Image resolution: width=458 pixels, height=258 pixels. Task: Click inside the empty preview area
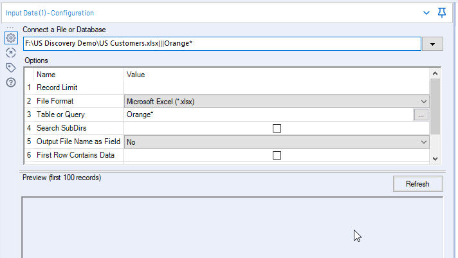click(232, 226)
